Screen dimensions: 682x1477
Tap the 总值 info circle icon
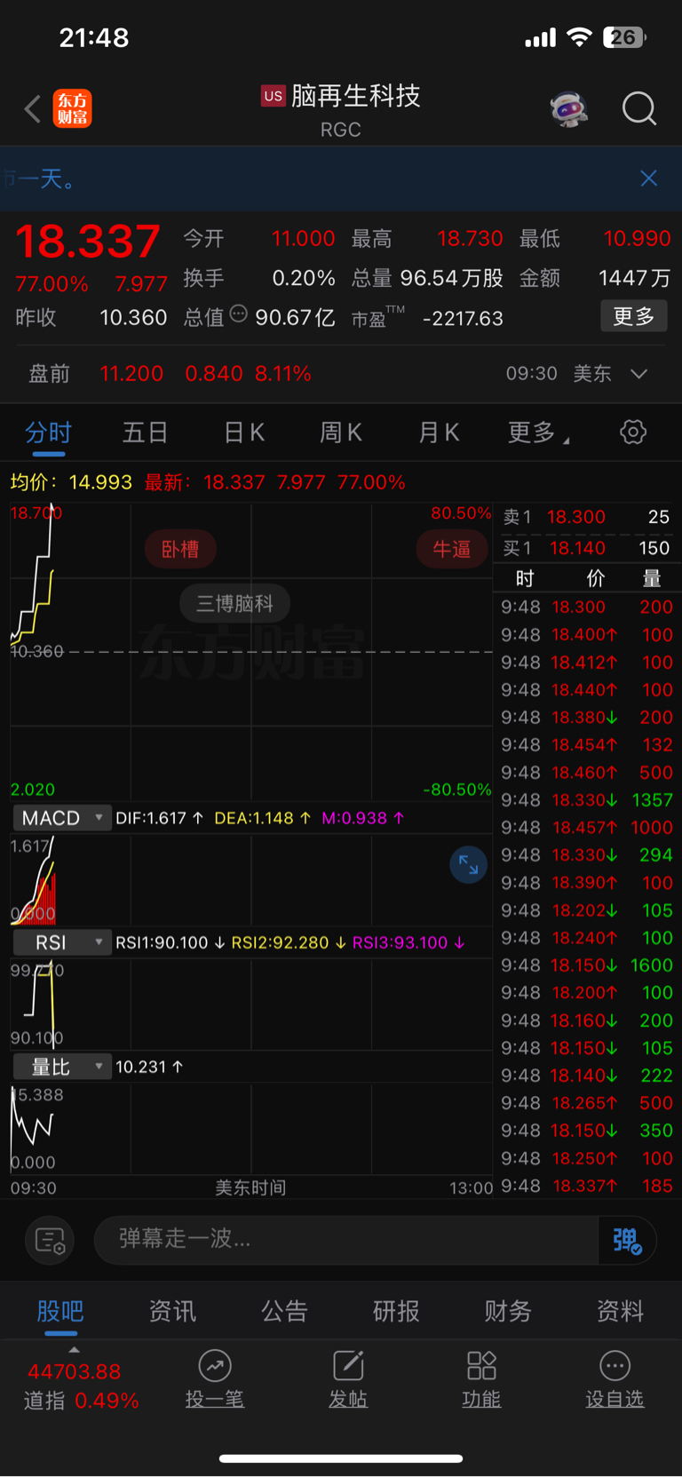click(x=238, y=314)
